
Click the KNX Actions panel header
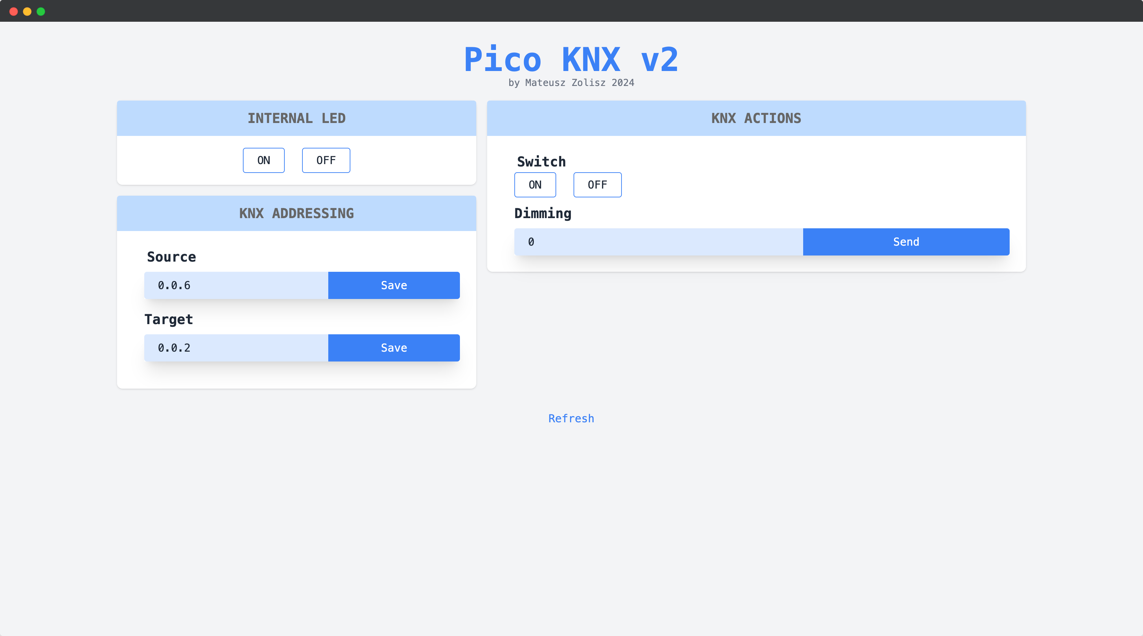click(756, 118)
